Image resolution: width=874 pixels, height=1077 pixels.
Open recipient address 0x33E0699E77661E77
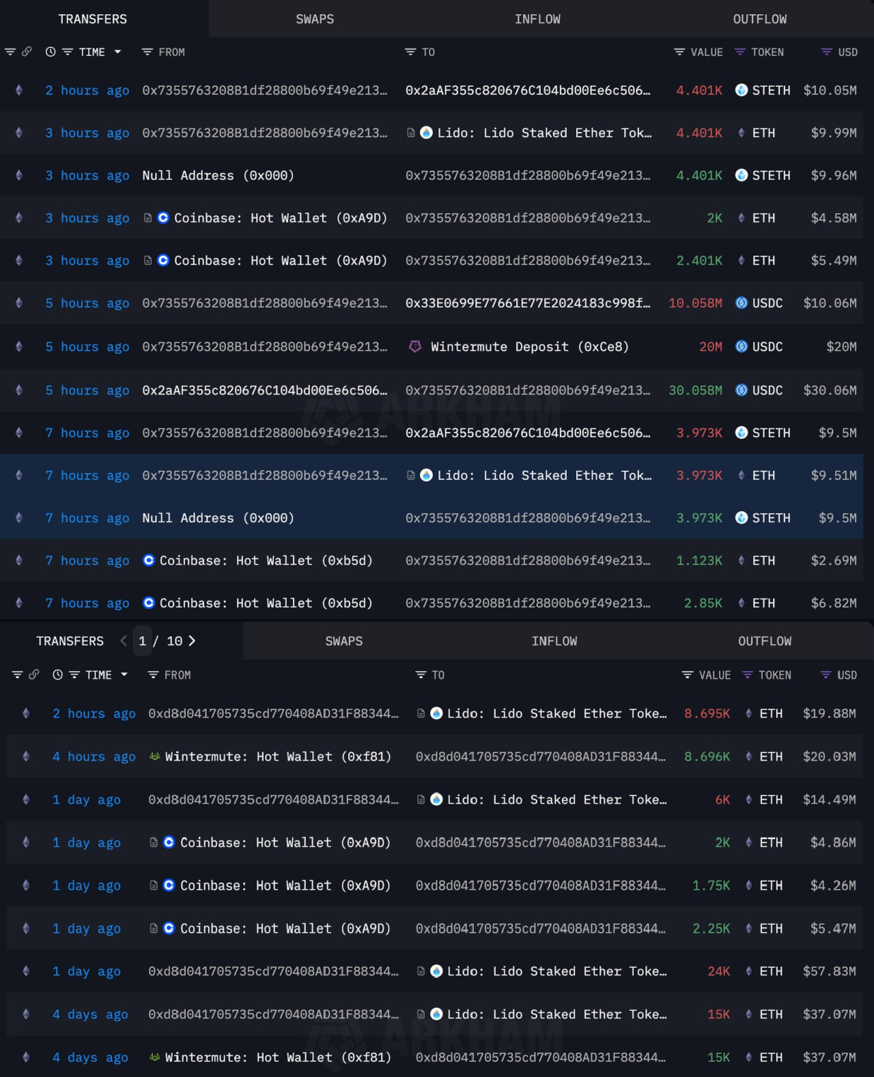(528, 303)
